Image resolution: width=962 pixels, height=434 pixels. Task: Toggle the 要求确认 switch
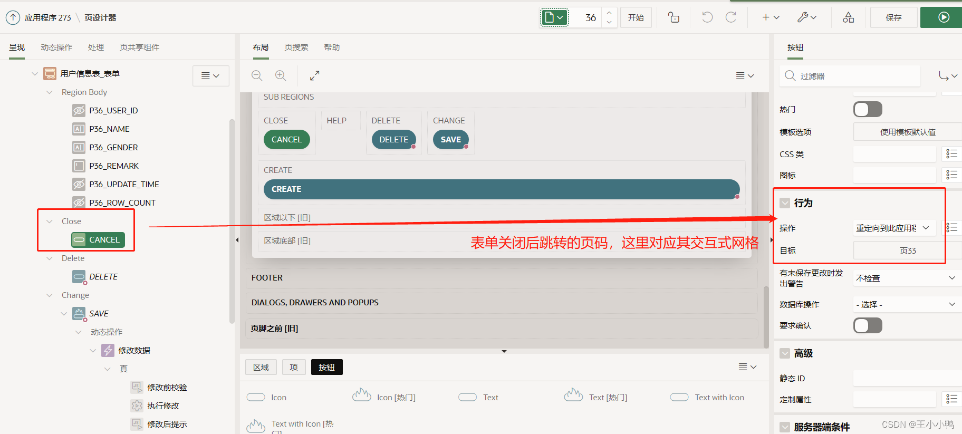click(x=868, y=325)
